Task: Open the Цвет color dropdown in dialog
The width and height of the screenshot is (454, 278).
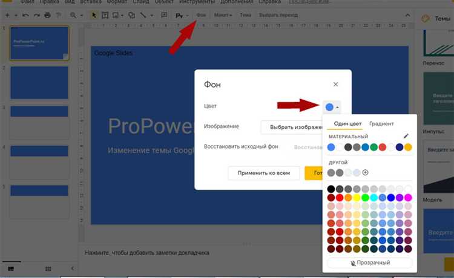Action: (332, 107)
